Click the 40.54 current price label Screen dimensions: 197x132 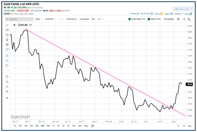(x=189, y=84)
